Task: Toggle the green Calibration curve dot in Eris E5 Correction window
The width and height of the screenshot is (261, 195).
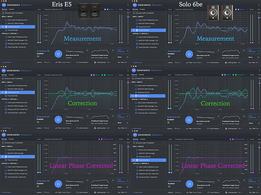Action: (105, 75)
